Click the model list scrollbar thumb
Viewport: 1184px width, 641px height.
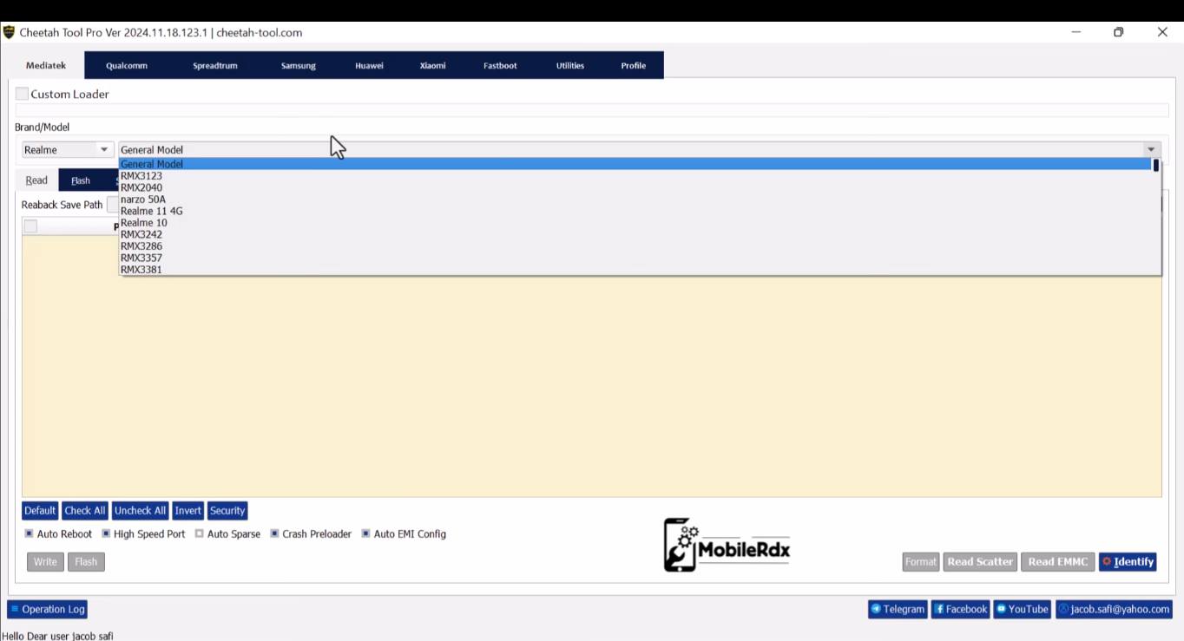tap(1156, 165)
